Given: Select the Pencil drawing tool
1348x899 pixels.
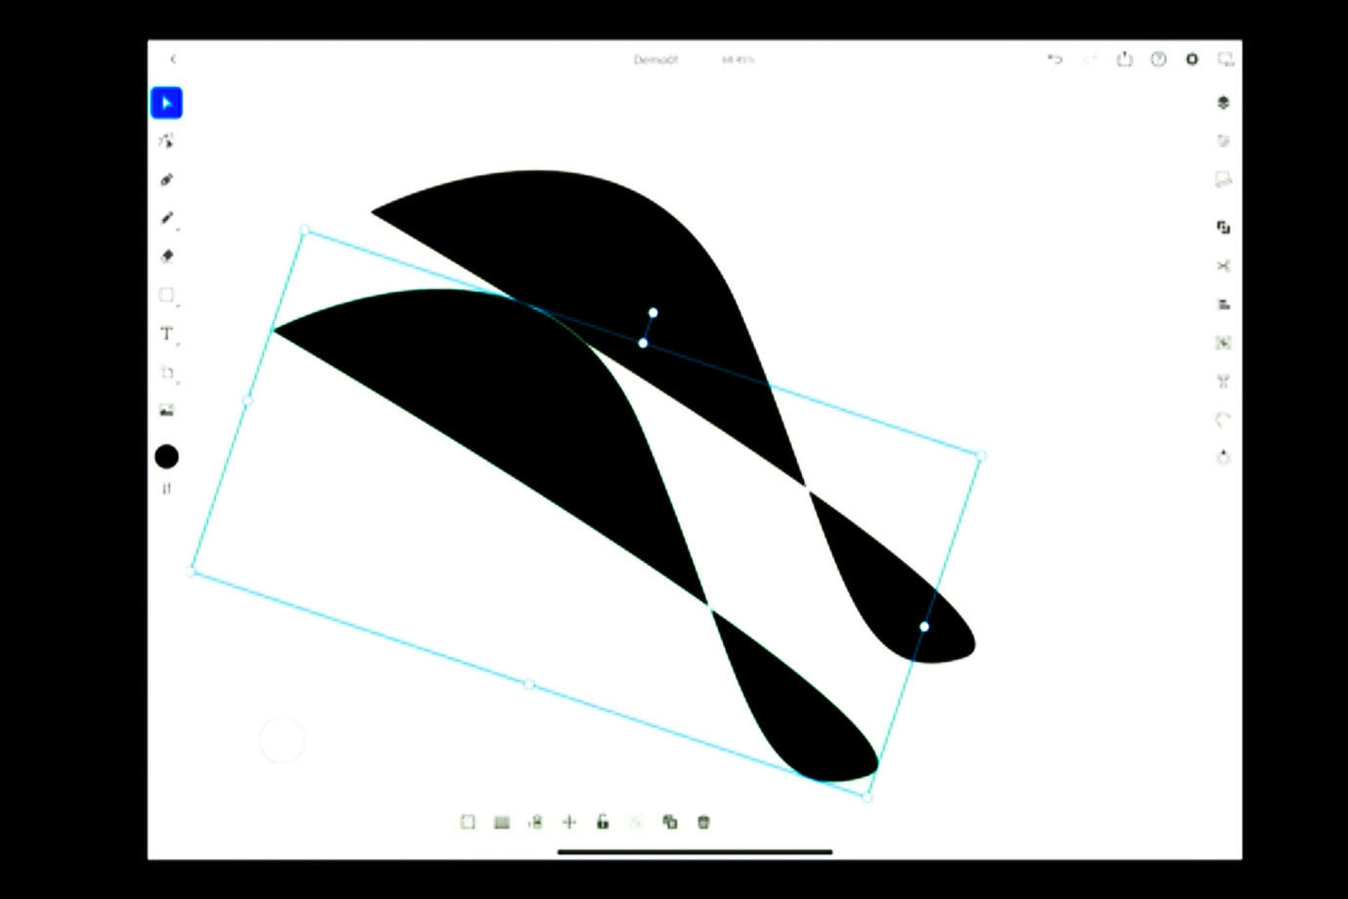Looking at the screenshot, I should point(166,219).
